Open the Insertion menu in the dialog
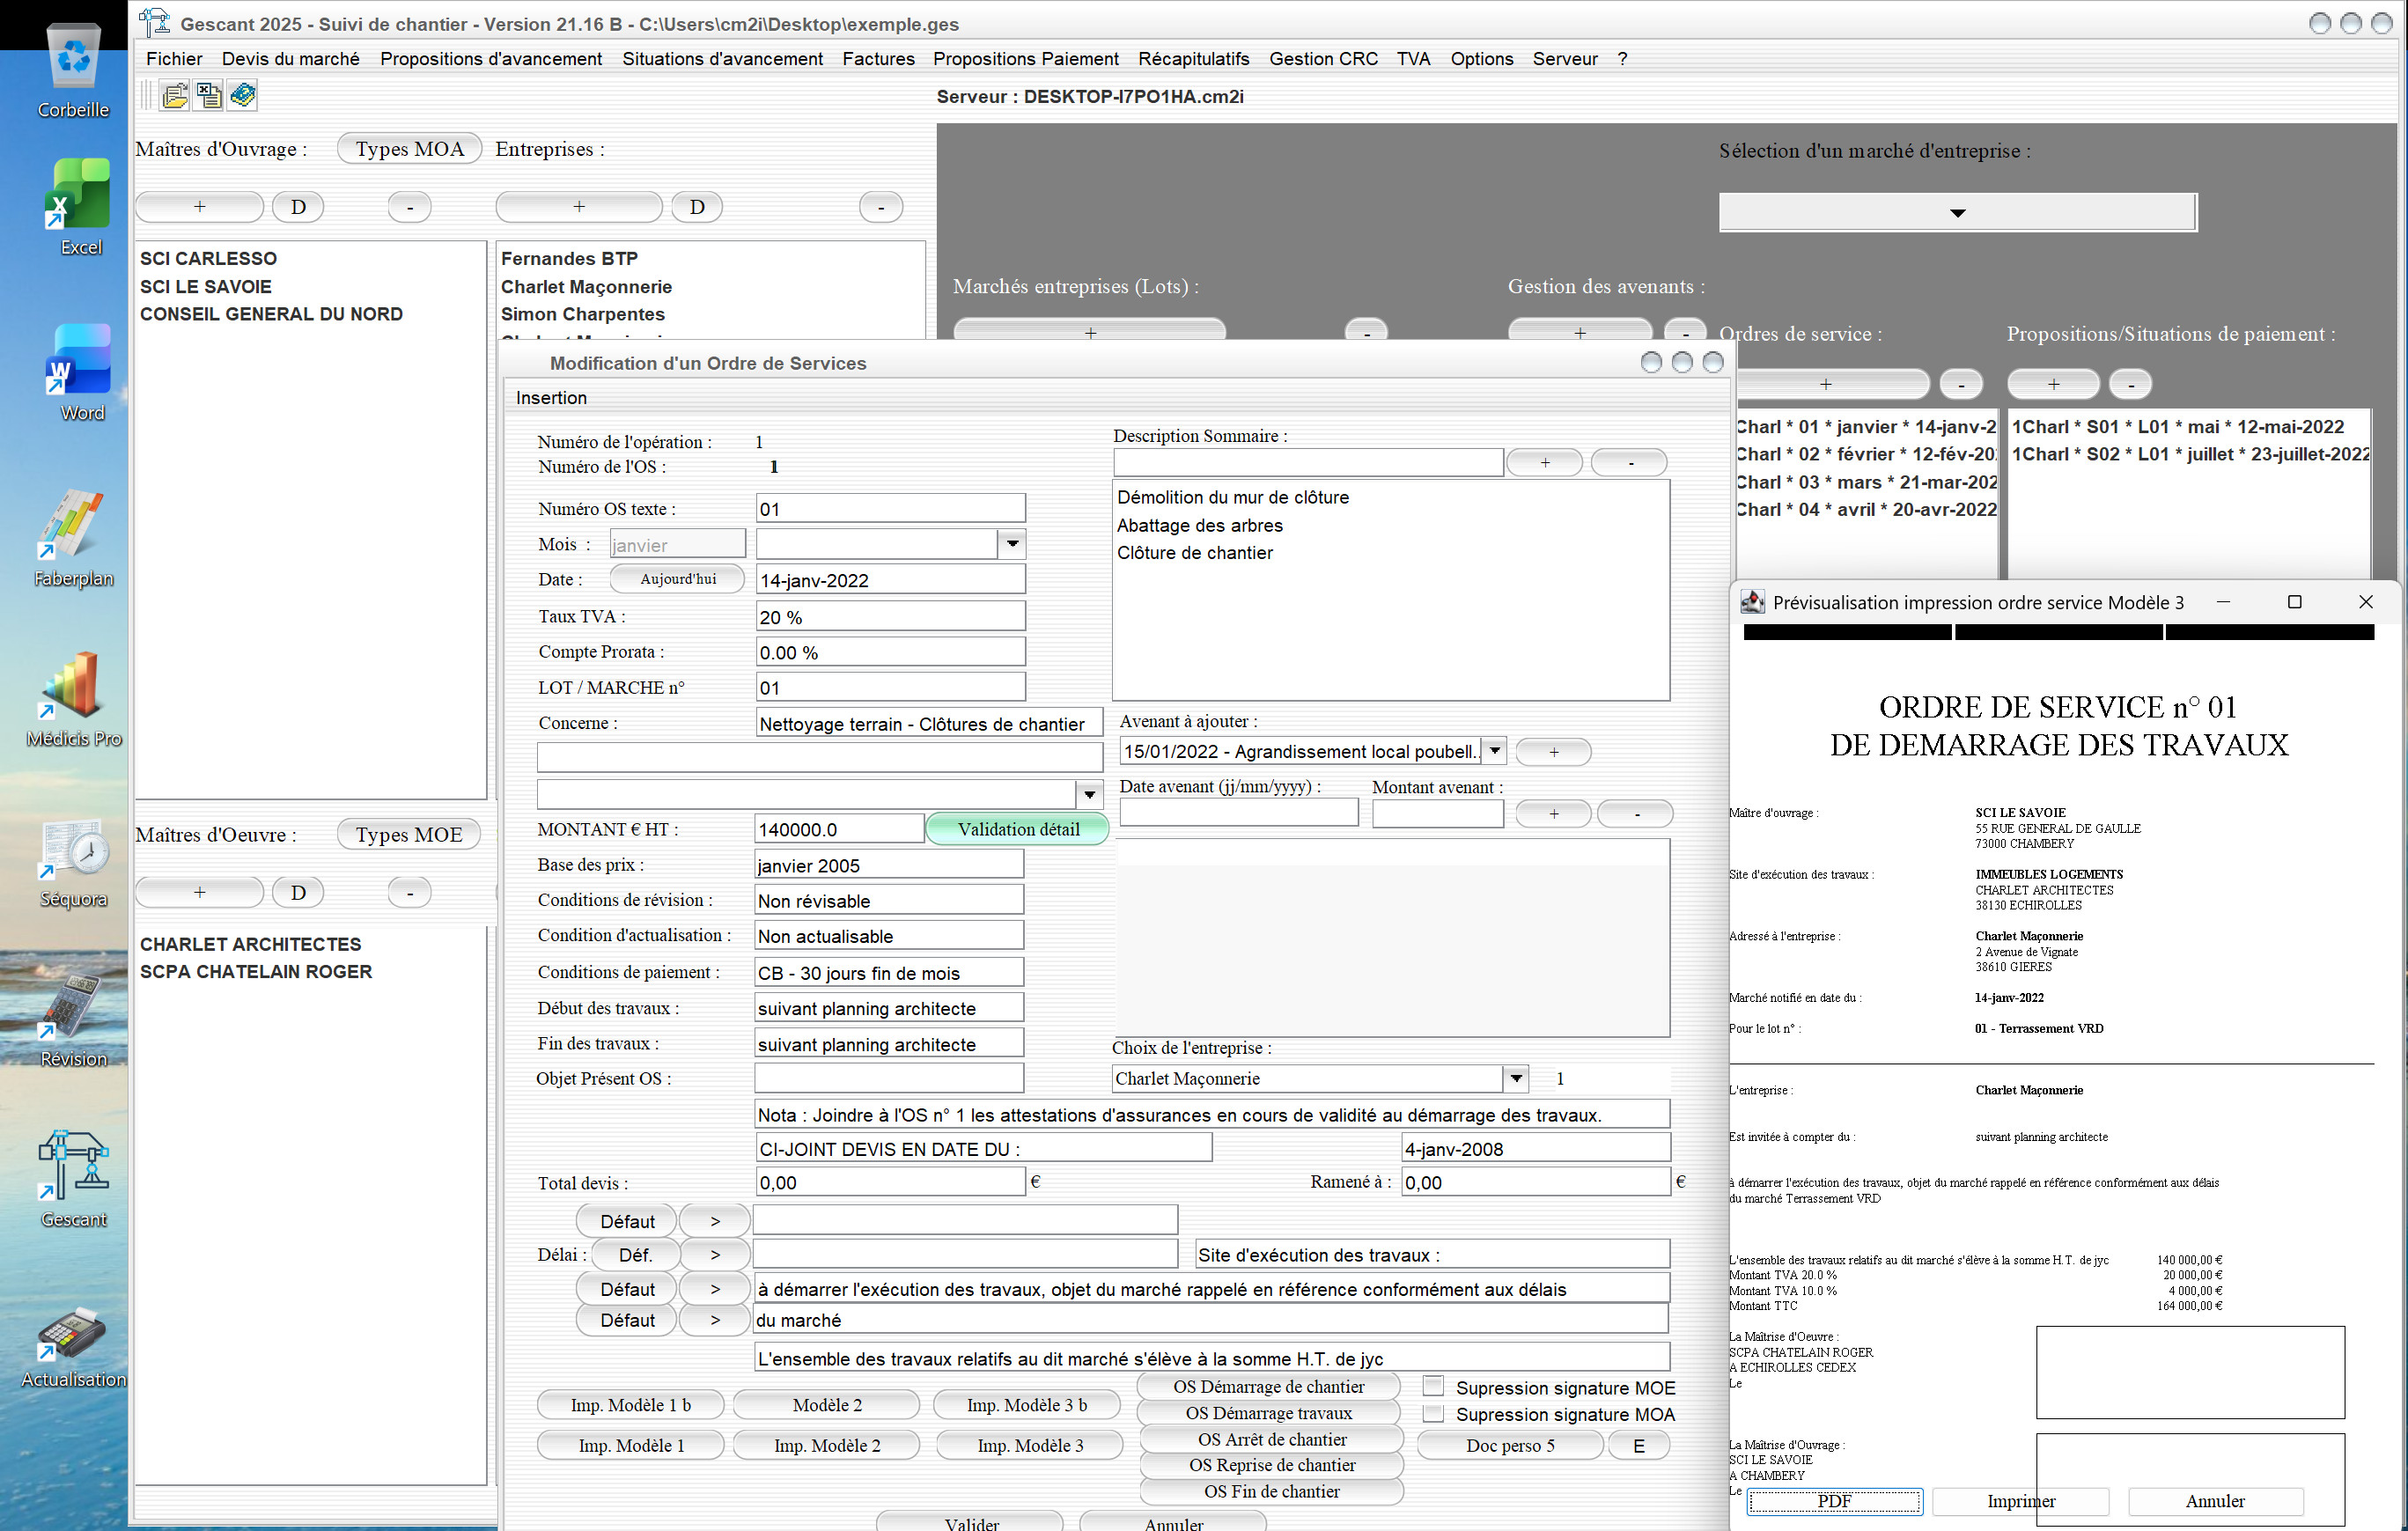 point(551,398)
